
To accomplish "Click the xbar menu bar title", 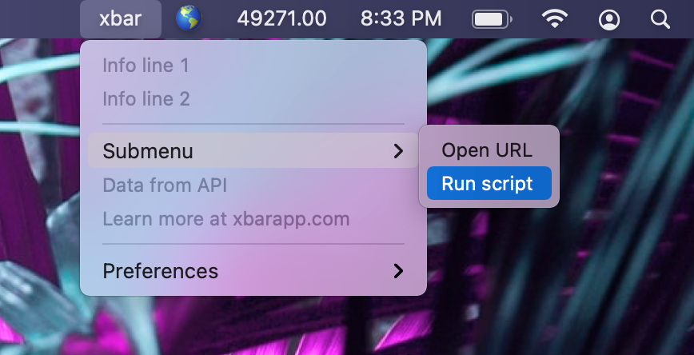I will pyautogui.click(x=121, y=18).
